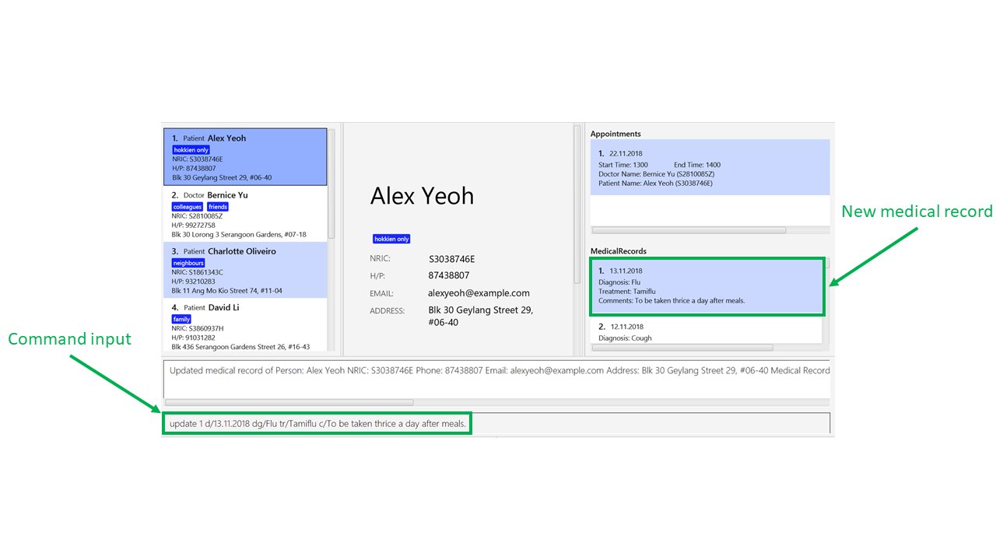Select Doctor Bernice Yu list entry
The width and height of the screenshot is (996, 560).
coord(245,214)
